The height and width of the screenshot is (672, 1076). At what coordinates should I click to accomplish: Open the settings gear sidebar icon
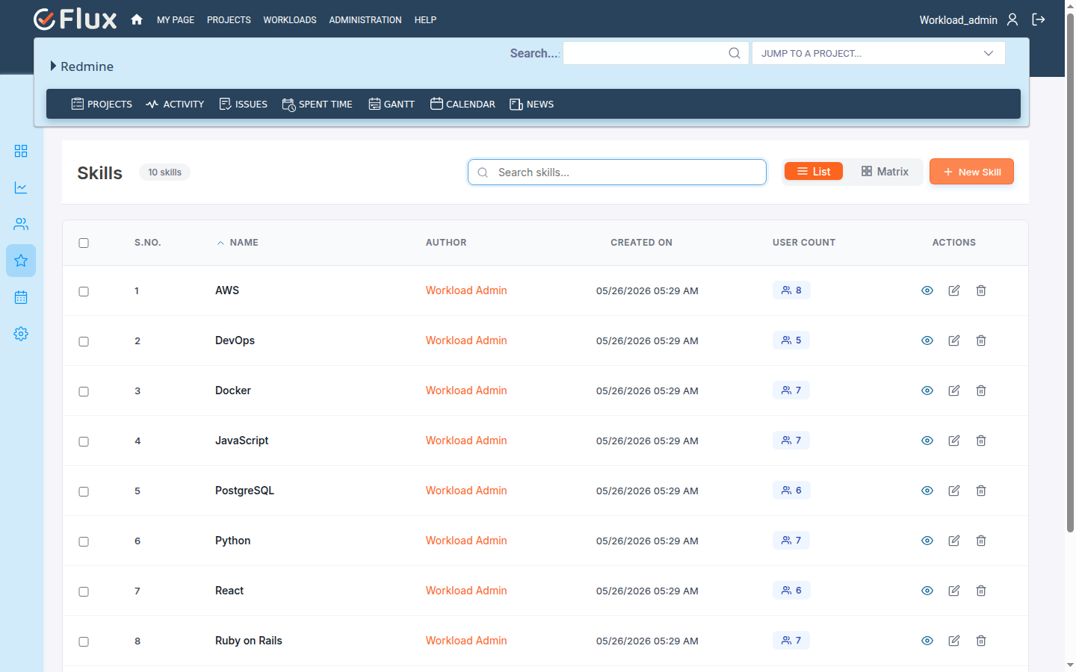coord(21,334)
